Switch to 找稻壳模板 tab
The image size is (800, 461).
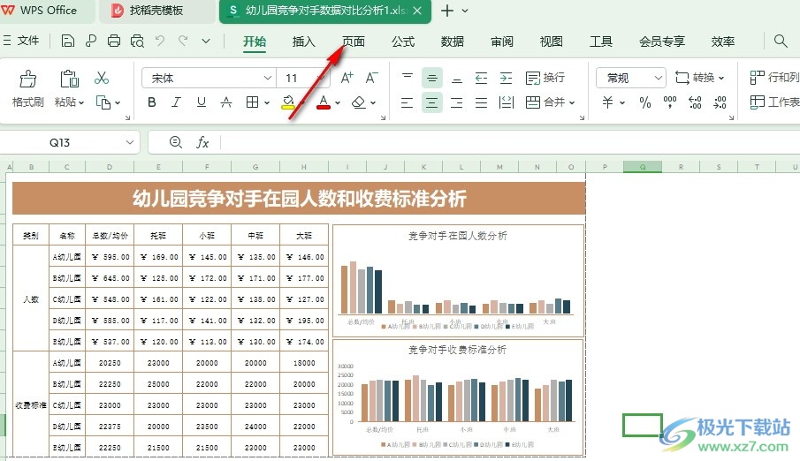(156, 11)
